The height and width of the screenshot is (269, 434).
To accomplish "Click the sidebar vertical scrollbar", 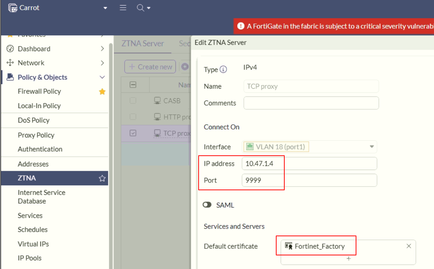I will click(111, 155).
